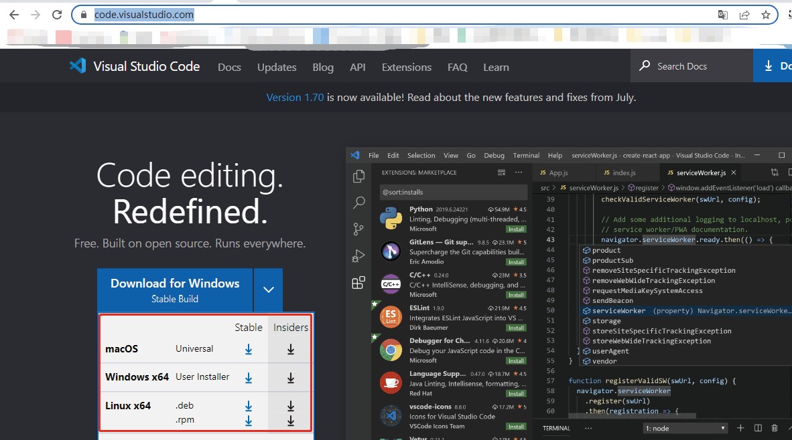Image resolution: width=792 pixels, height=440 pixels.
Task: Click the filter lines icon in Extensions Marketplace header
Action: (x=502, y=173)
